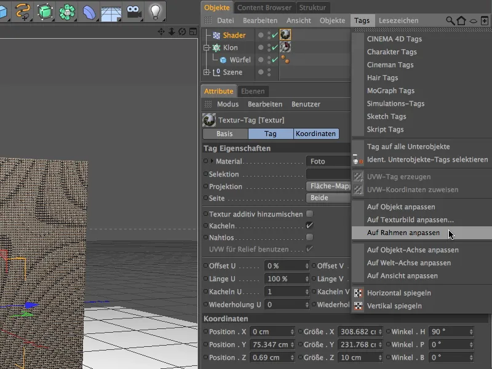
Task: Uncheck the Kacheln checkbox
Action: [x=310, y=226]
